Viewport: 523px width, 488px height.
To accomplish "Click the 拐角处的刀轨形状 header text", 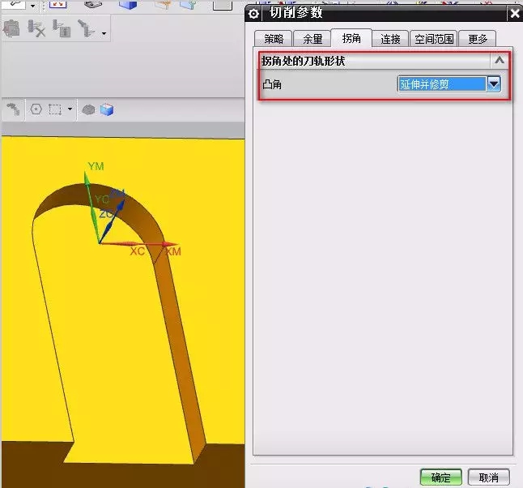I will click(303, 61).
